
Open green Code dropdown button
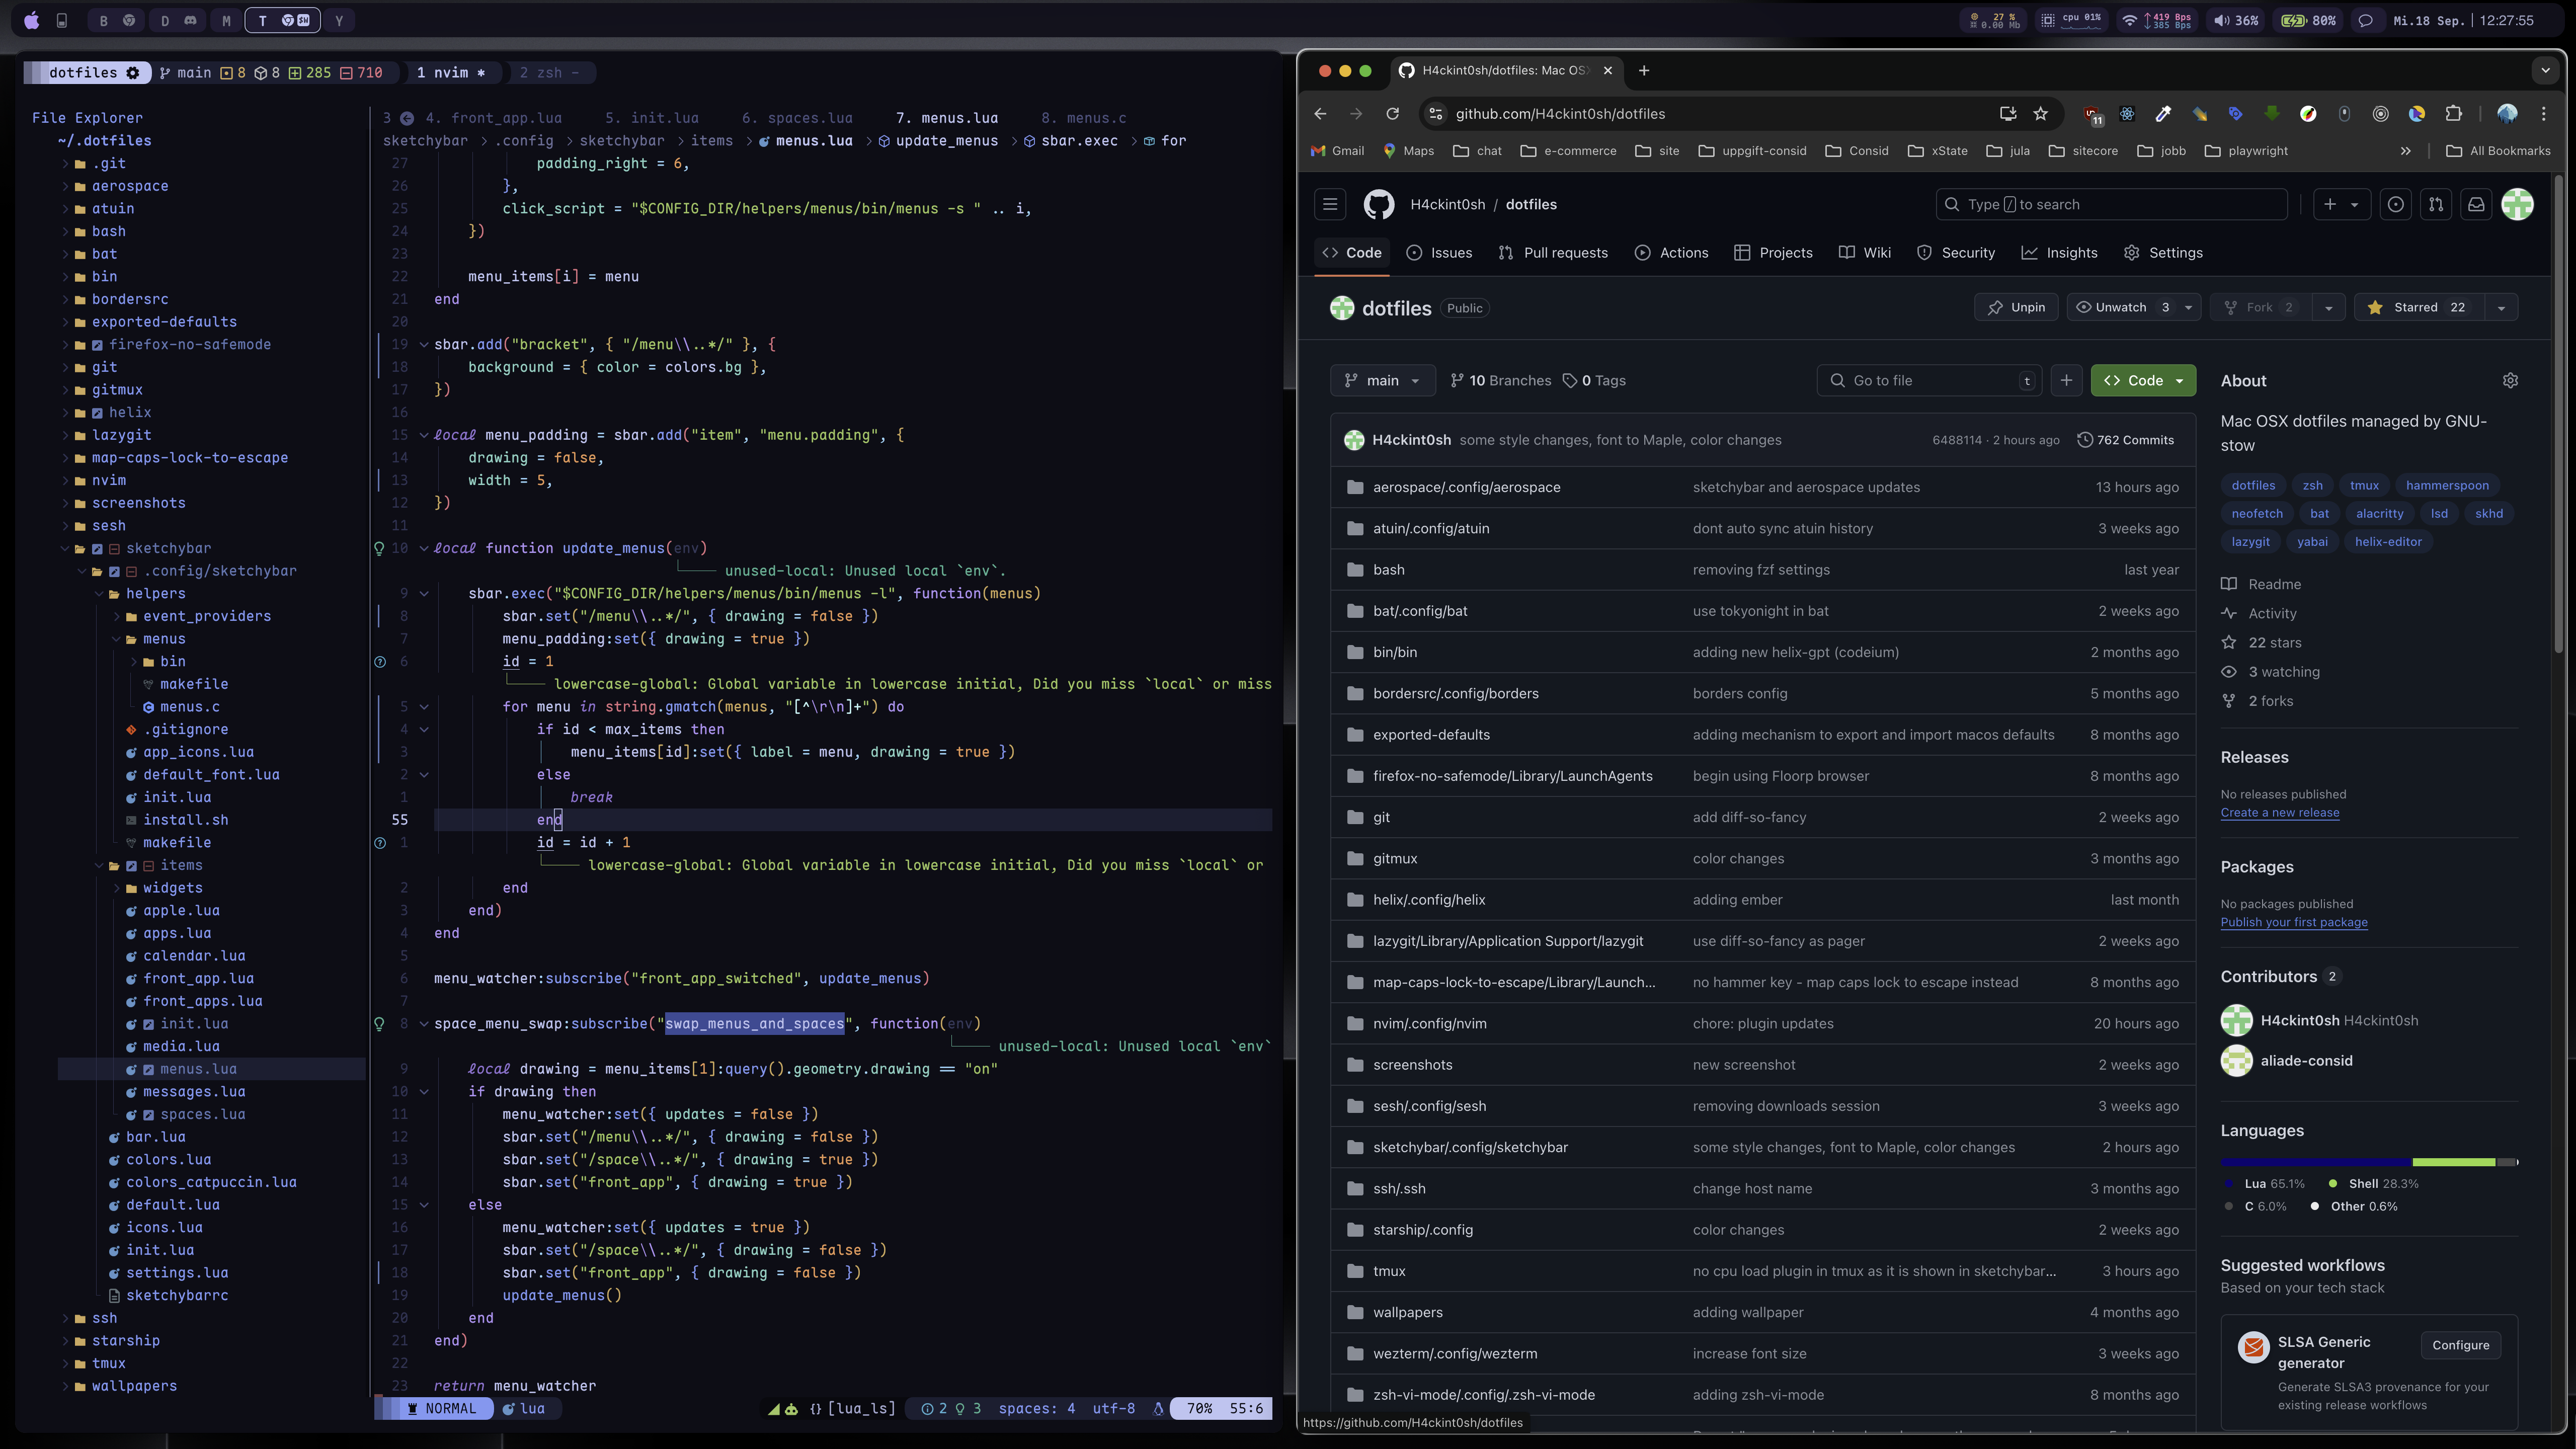click(2143, 380)
